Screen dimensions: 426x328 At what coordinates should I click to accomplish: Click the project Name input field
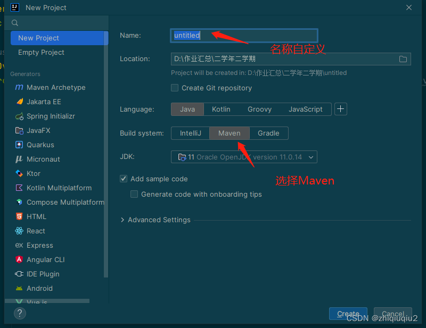point(244,36)
